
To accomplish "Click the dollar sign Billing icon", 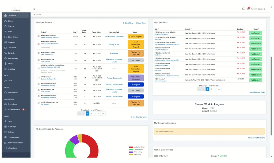I will [6, 63].
